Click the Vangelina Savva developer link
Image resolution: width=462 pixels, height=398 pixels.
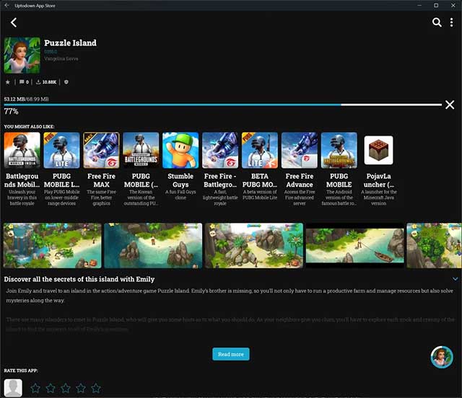pyautogui.click(x=61, y=58)
